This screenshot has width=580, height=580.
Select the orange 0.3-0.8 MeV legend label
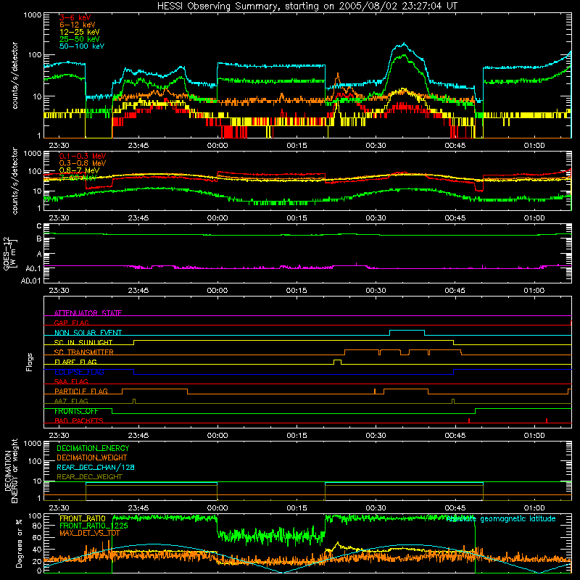point(83,163)
